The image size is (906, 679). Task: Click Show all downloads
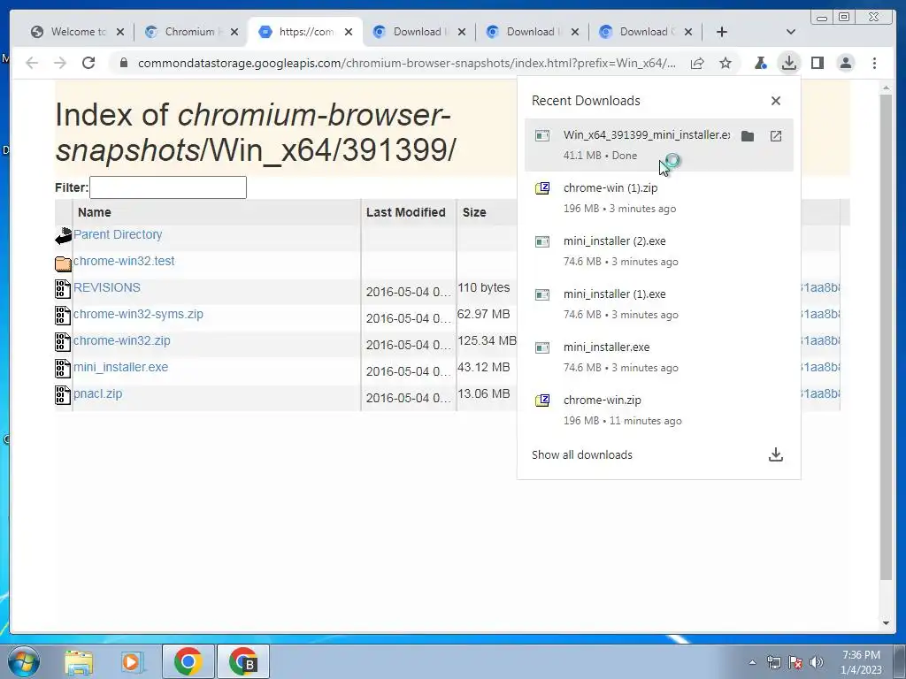click(582, 455)
